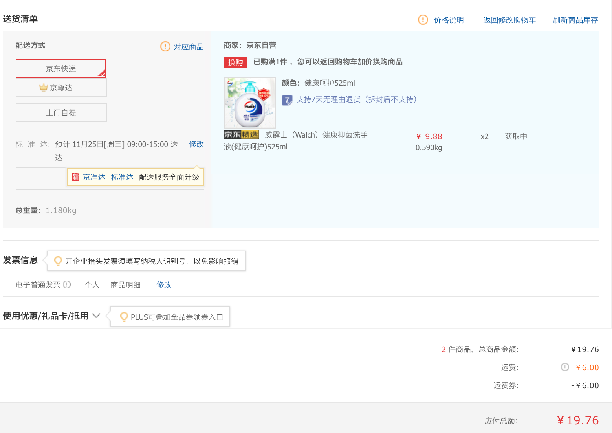Image resolution: width=612 pixels, height=433 pixels.
Task: Click the crown icon on 京尊达
Action: pyautogui.click(x=43, y=87)
